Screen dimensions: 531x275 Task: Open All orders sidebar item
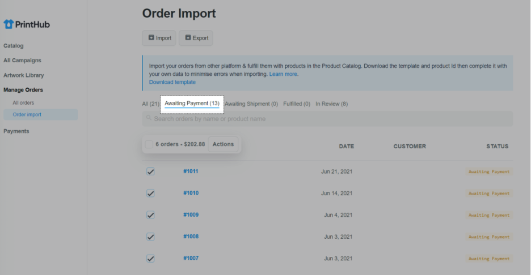click(23, 103)
